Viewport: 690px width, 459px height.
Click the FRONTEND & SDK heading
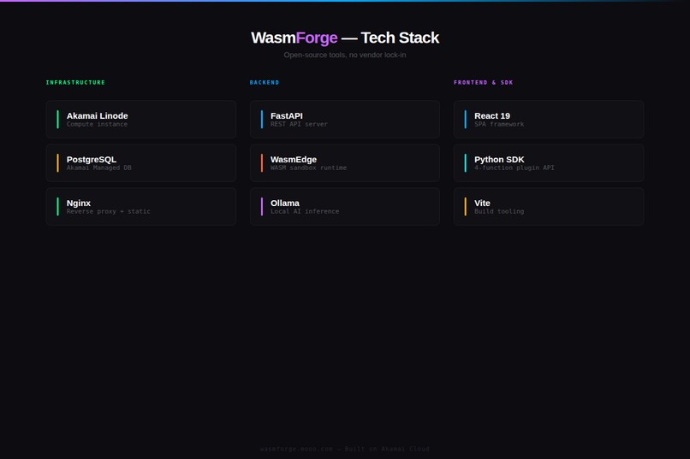click(x=483, y=82)
